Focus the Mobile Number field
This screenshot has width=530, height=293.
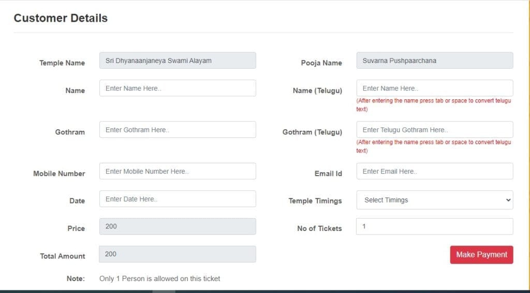click(x=178, y=171)
